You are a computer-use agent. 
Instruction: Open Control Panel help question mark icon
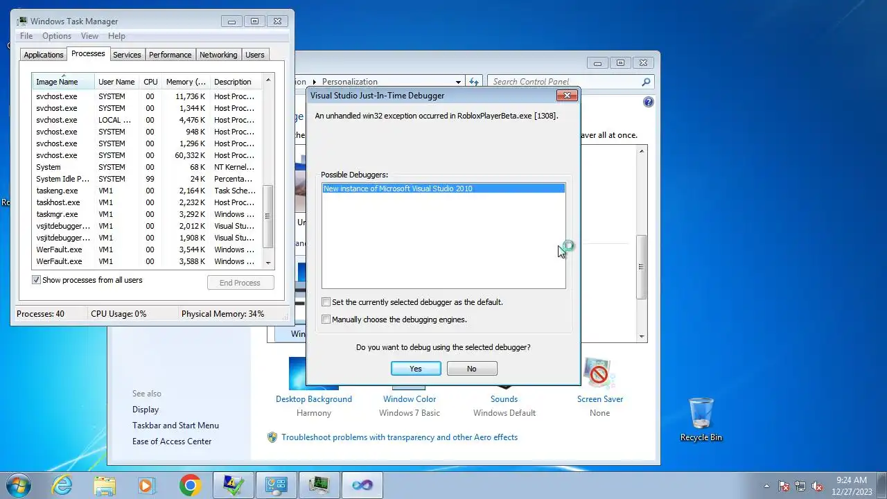648,102
